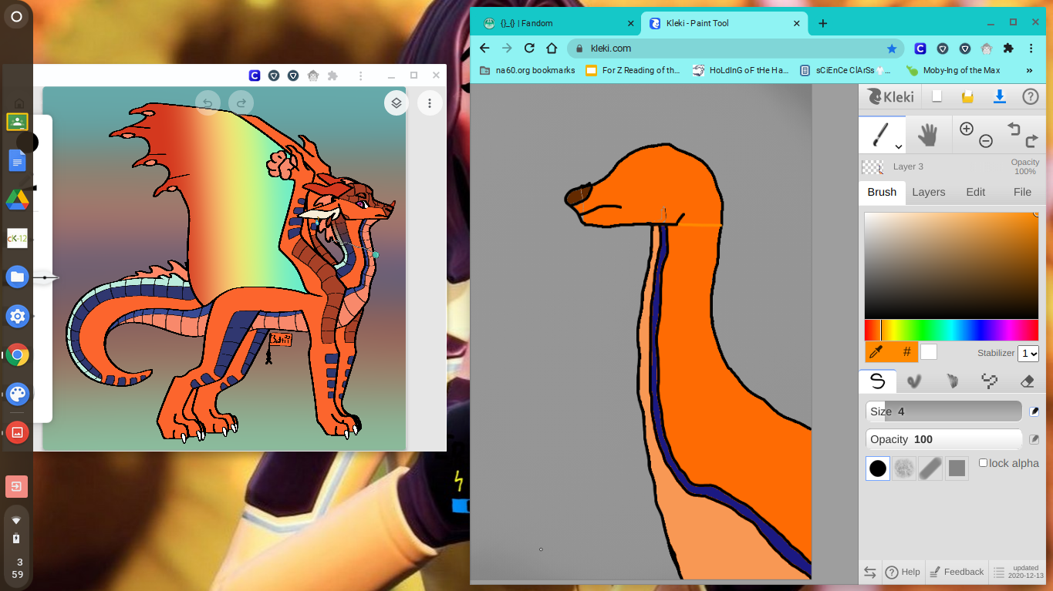This screenshot has width=1053, height=591.
Task: Open the File tab
Action: coord(1022,192)
